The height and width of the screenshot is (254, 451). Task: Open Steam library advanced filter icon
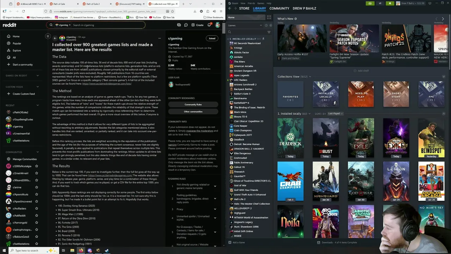pos(269,32)
